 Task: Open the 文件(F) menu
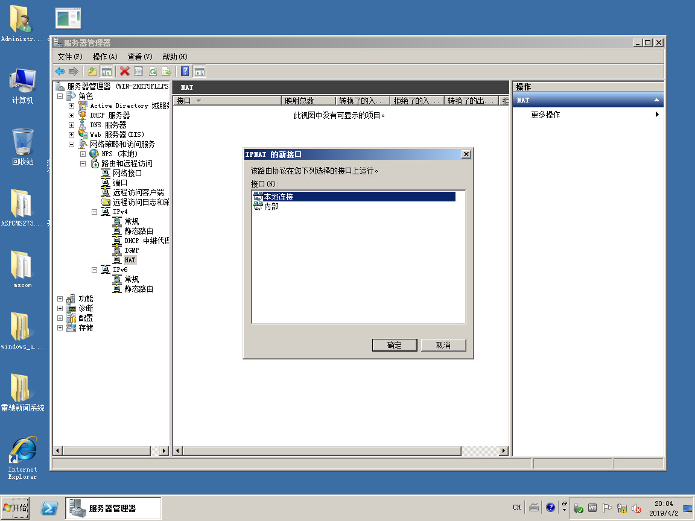coord(70,57)
